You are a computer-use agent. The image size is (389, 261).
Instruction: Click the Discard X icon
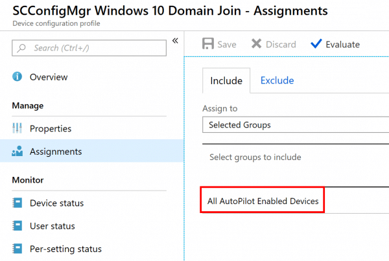(x=256, y=43)
